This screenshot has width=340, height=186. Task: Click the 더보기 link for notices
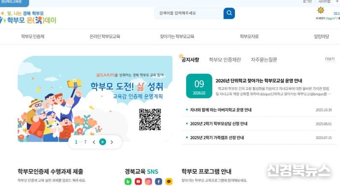tap(330, 59)
